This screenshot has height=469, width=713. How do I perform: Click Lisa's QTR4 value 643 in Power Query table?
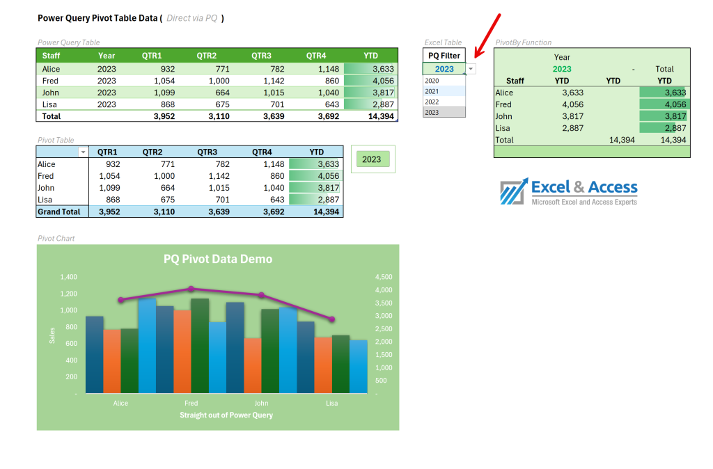coord(332,104)
